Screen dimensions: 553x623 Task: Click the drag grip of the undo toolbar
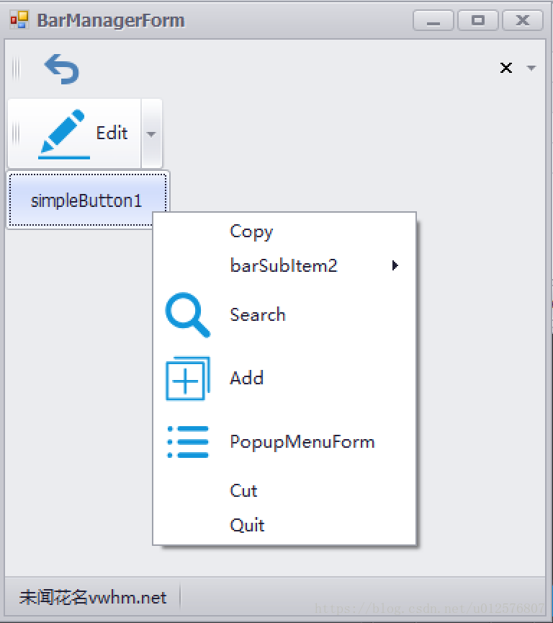16,69
